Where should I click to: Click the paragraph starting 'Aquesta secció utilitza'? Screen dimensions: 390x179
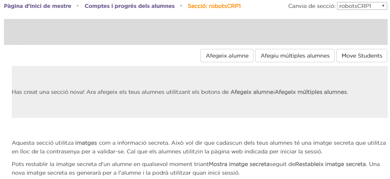199,147
